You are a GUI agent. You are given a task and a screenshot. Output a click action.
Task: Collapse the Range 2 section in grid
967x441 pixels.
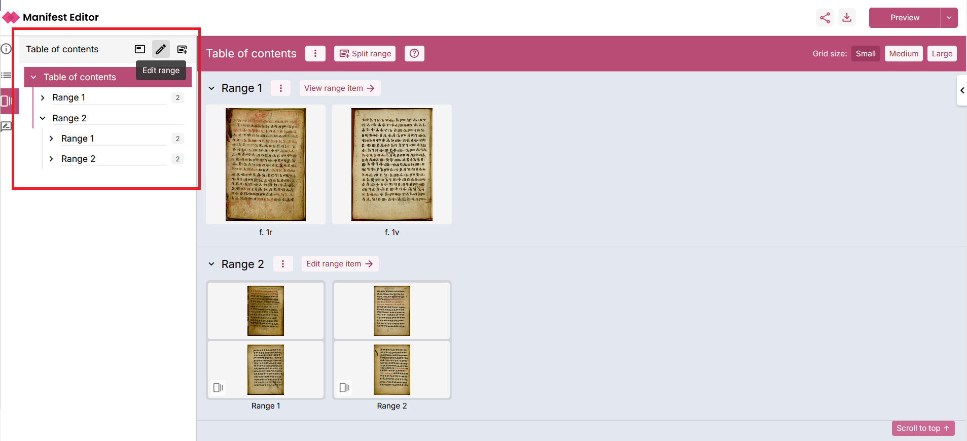(x=211, y=264)
